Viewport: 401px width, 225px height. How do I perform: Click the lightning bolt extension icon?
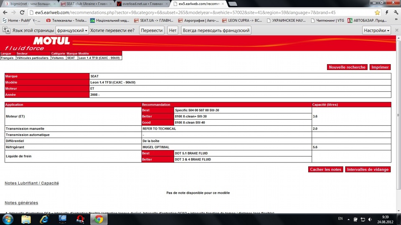387,12
